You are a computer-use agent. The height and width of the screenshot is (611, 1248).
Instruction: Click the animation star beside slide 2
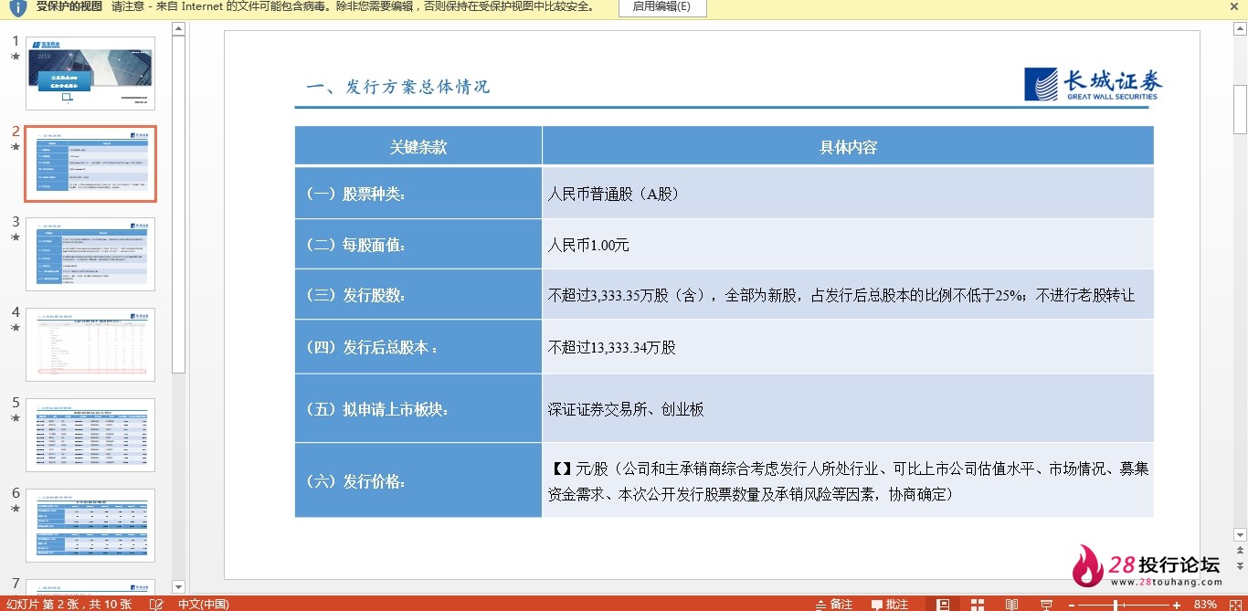tap(15, 147)
